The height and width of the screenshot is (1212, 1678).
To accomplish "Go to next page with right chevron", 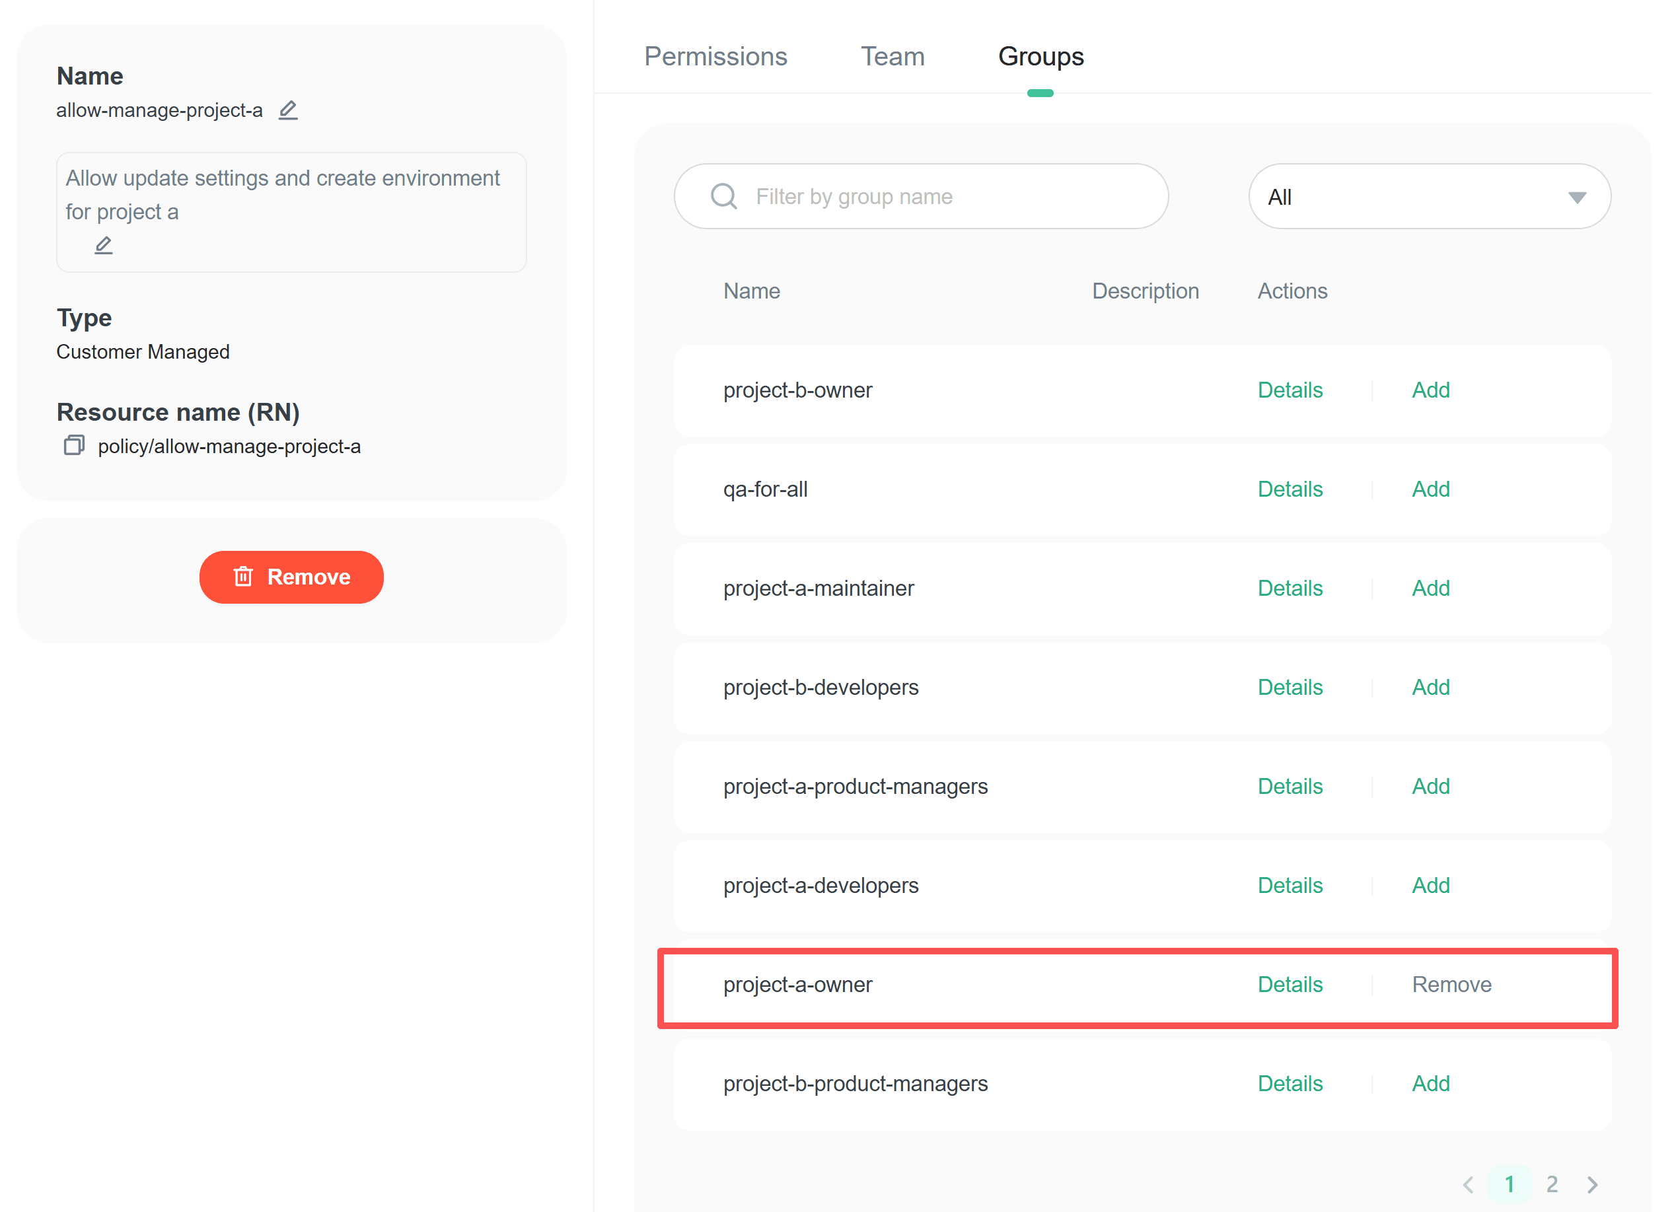I will 1593,1185.
